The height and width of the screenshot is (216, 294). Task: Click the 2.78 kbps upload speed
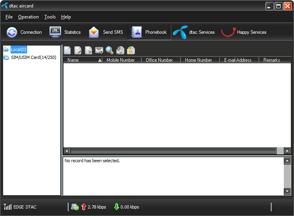97,207
